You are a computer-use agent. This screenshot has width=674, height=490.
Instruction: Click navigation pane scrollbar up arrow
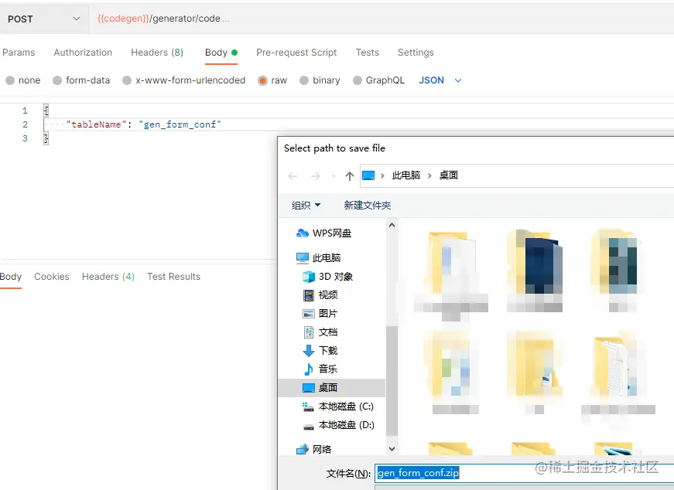392,225
